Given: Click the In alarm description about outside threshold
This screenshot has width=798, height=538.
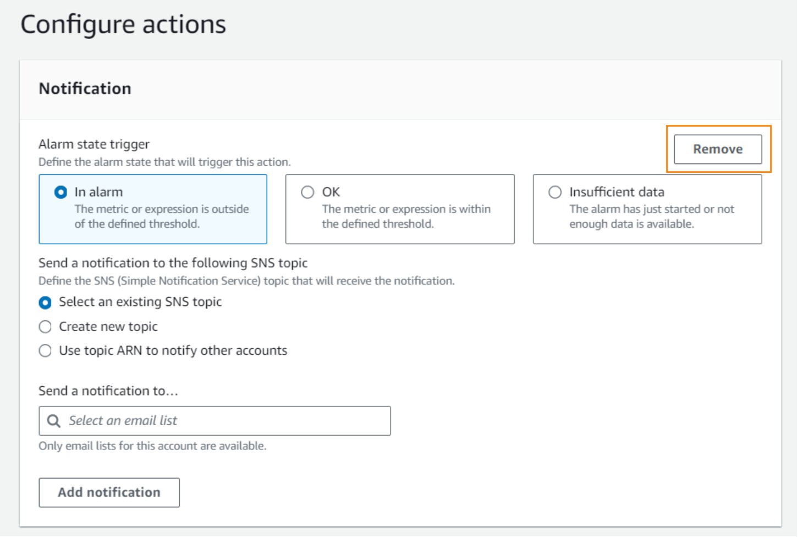Looking at the screenshot, I should (161, 216).
